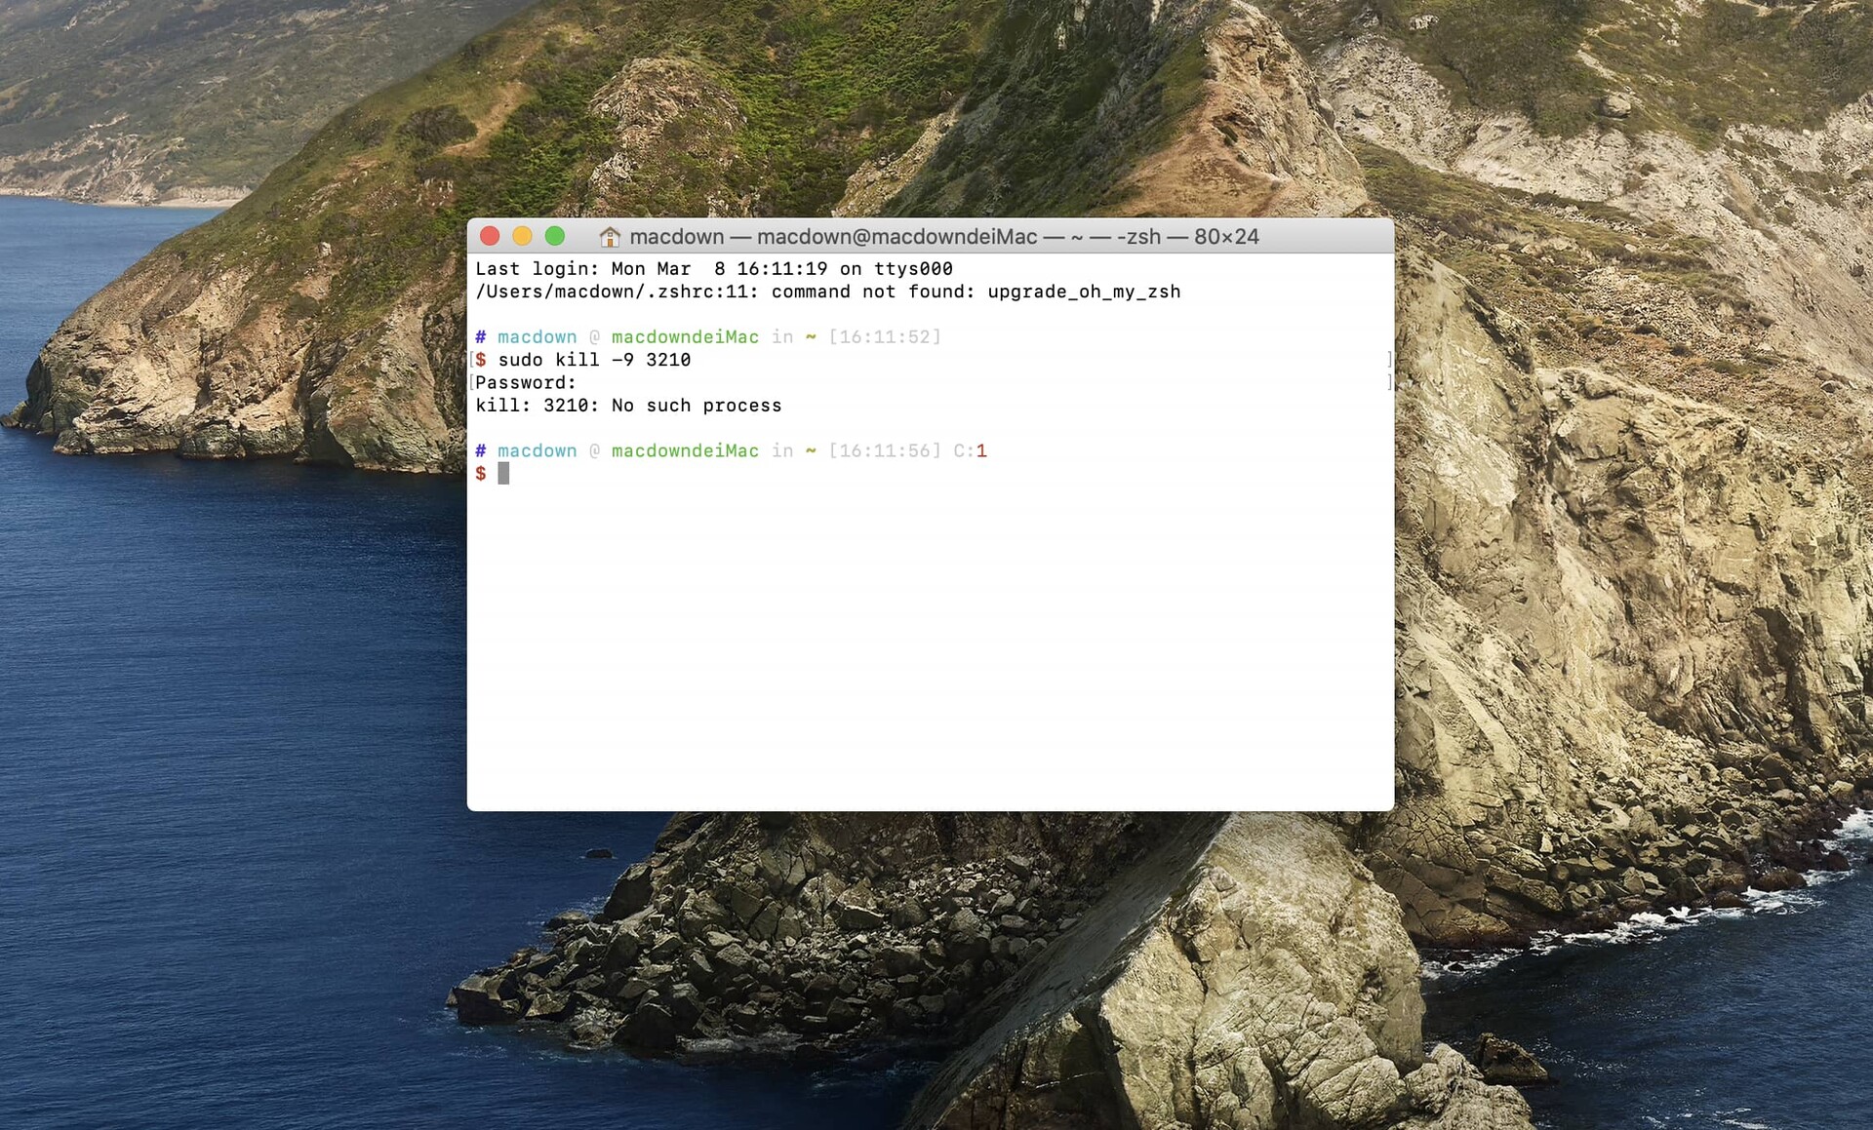The height and width of the screenshot is (1130, 1873).
Task: Click the cyan "macdown" username in second prompt
Action: click(537, 450)
